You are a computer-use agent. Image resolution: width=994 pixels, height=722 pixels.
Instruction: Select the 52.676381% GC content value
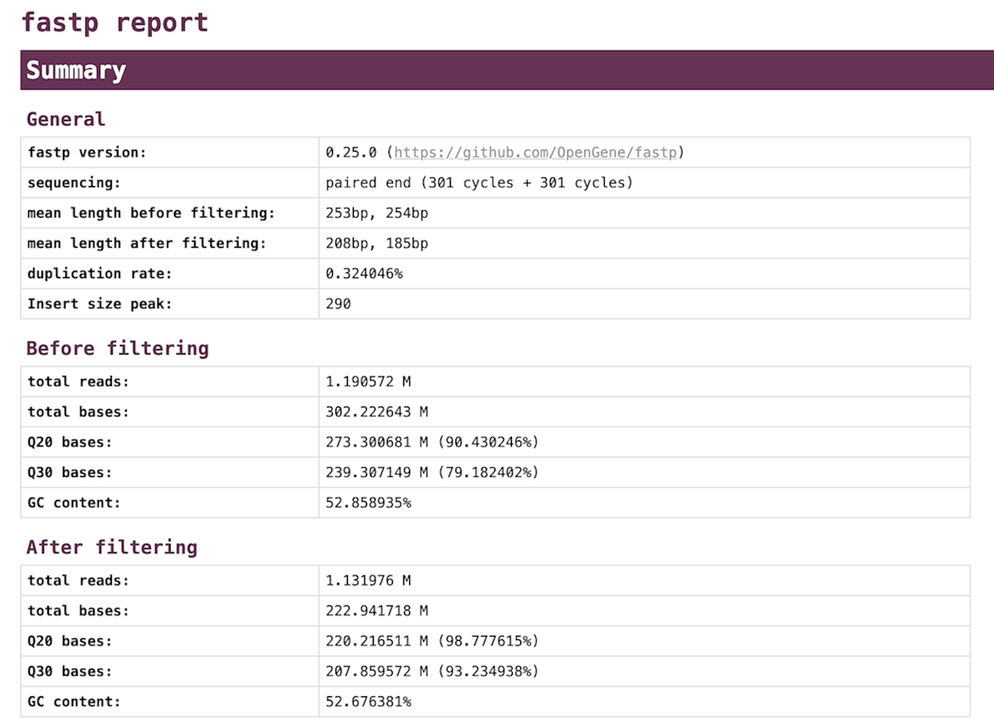tap(369, 702)
